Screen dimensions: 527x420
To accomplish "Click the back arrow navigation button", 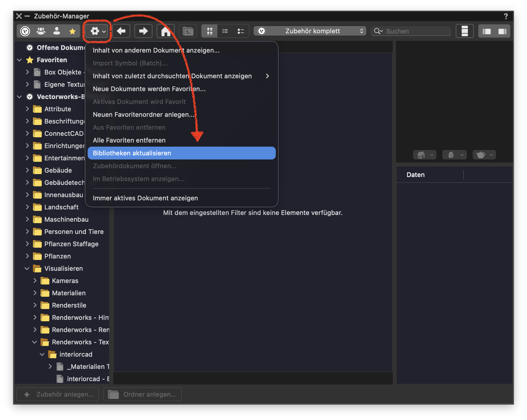I will coord(121,31).
